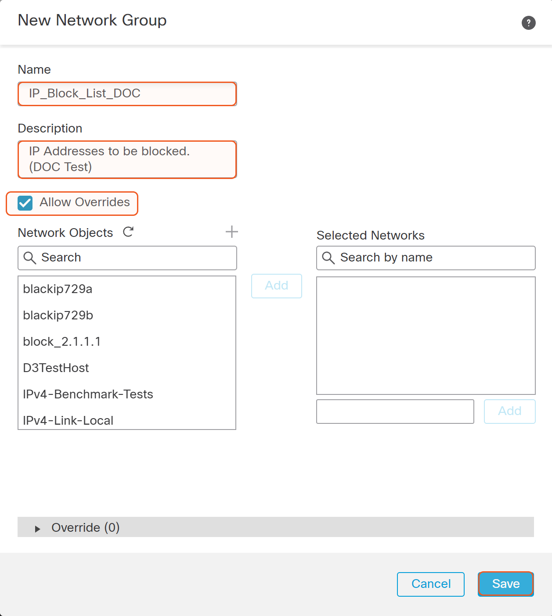
Task: Select D3TestHost network object
Action: coord(56,368)
